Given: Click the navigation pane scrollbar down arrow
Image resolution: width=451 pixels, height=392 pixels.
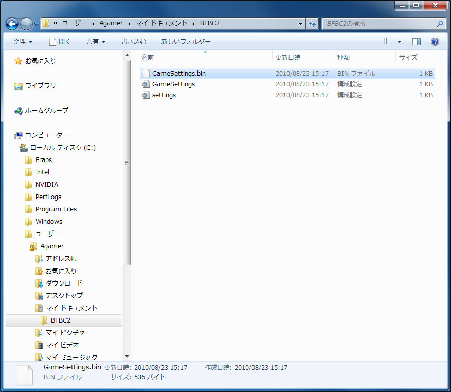Looking at the screenshot, I should click(127, 356).
